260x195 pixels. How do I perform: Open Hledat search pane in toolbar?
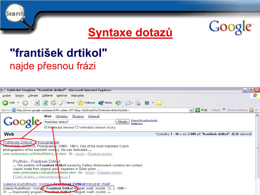(x=67, y=103)
